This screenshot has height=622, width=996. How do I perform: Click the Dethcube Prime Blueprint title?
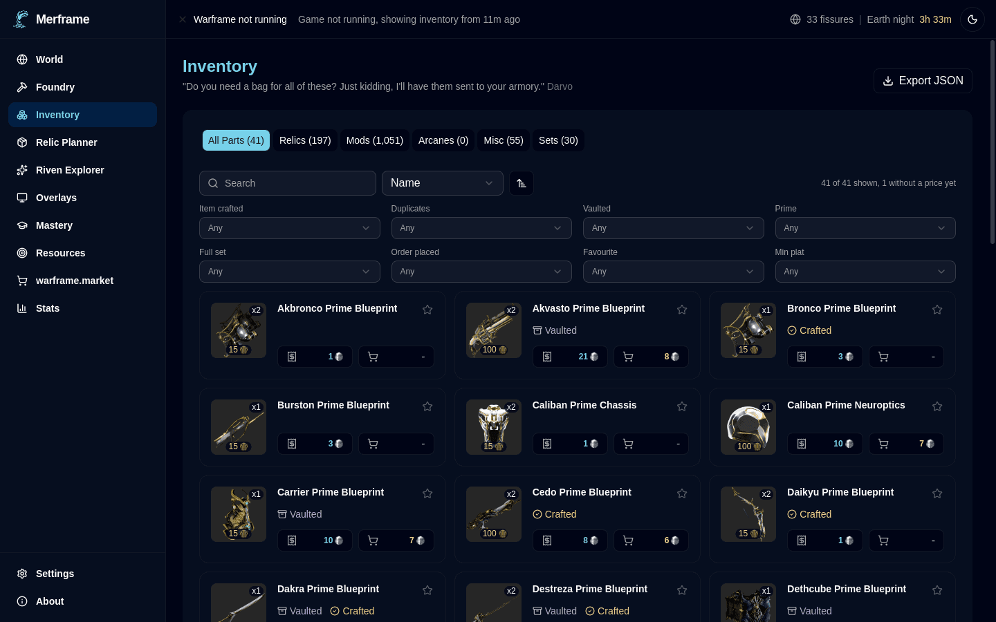coord(847,589)
